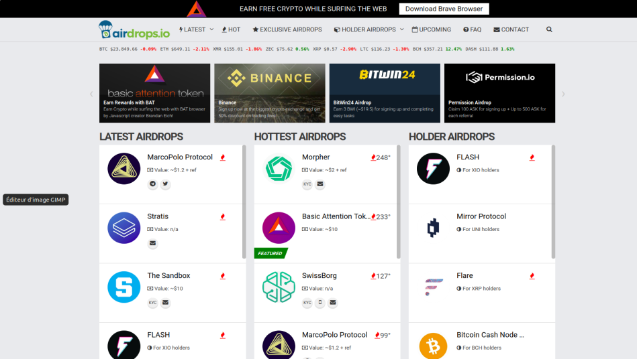Click email icon under Stratis
Screen dimensions: 637x359
pyautogui.click(x=153, y=243)
